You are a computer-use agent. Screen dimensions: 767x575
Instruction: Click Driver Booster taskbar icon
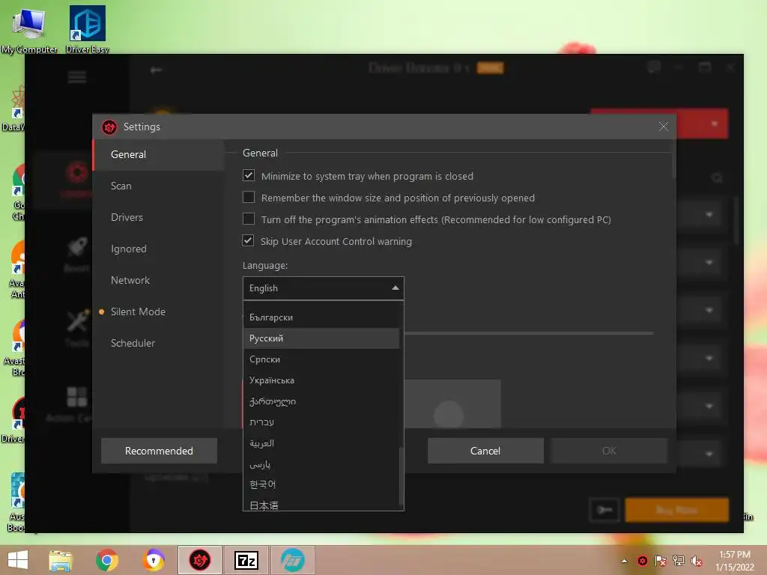pyautogui.click(x=199, y=560)
